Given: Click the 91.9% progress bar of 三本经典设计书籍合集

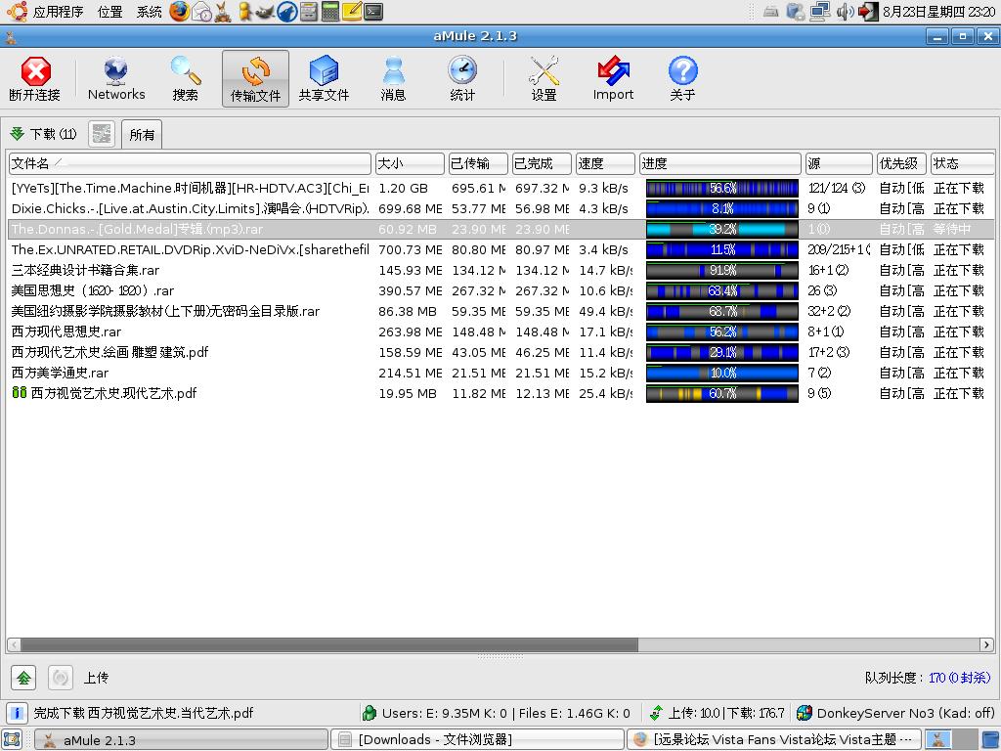Looking at the screenshot, I should tap(722, 270).
